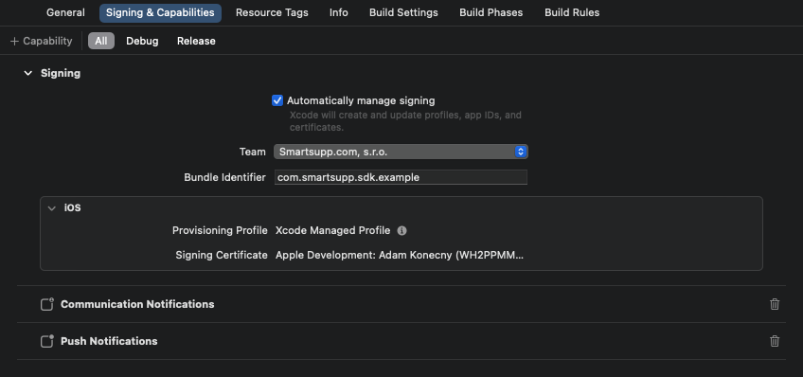
Task: Click the Provisioning Profile label
Action: [220, 230]
